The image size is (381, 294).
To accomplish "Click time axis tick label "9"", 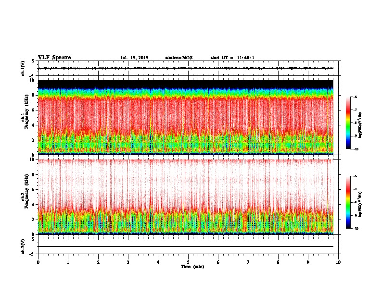I will tap(308, 262).
